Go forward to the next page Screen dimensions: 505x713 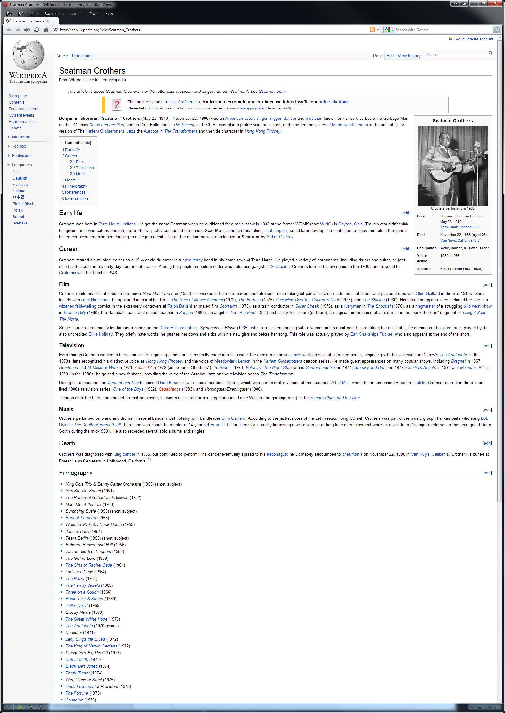[18, 30]
